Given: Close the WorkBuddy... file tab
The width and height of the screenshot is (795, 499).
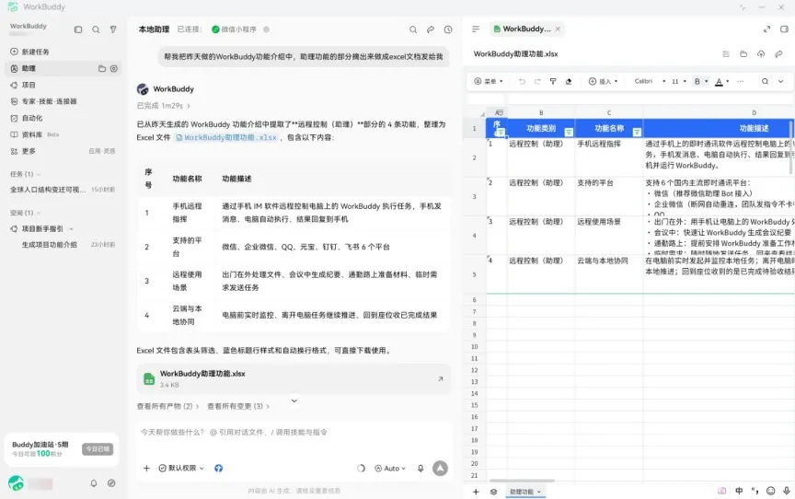Looking at the screenshot, I should 558,29.
